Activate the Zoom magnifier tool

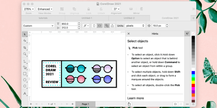25,54
